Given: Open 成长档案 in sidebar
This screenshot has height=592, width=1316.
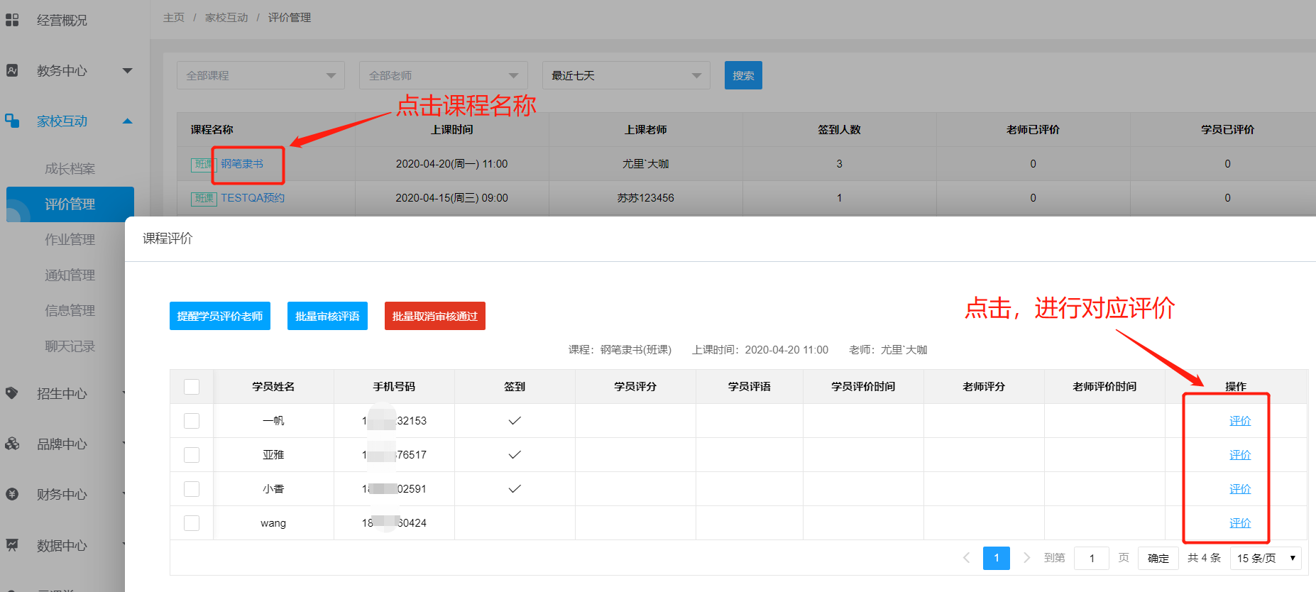Looking at the screenshot, I should coord(70,169).
